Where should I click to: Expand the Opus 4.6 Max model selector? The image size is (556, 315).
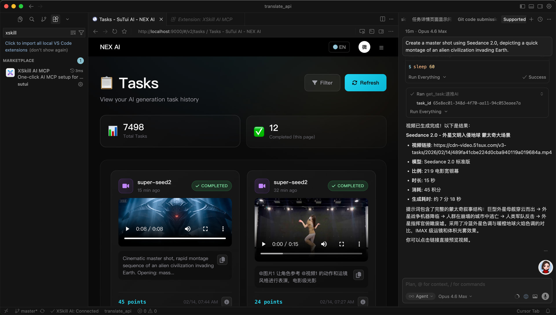(x=455, y=296)
